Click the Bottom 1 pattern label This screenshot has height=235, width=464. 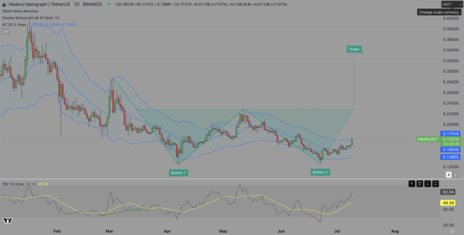pos(179,173)
